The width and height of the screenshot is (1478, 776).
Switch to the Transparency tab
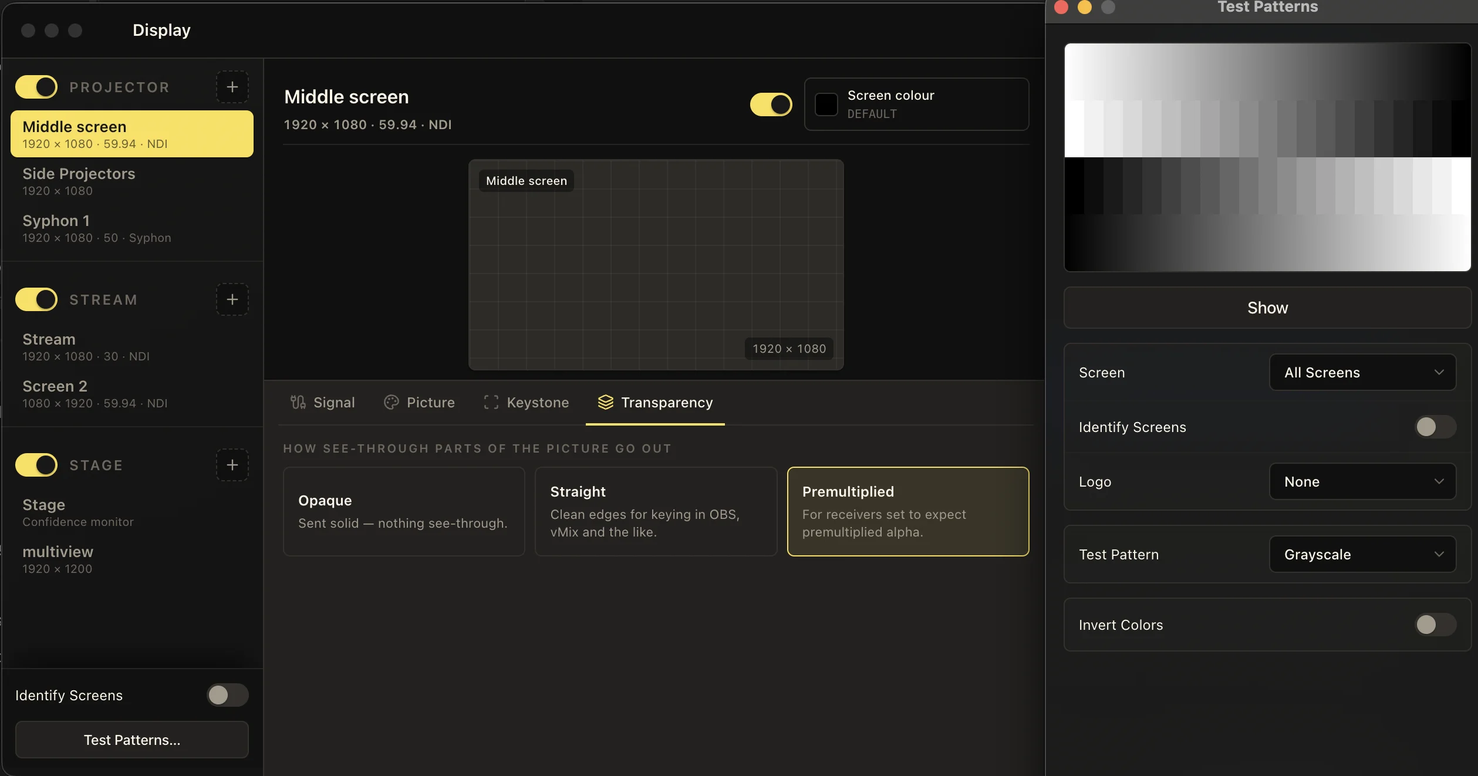[x=655, y=403]
